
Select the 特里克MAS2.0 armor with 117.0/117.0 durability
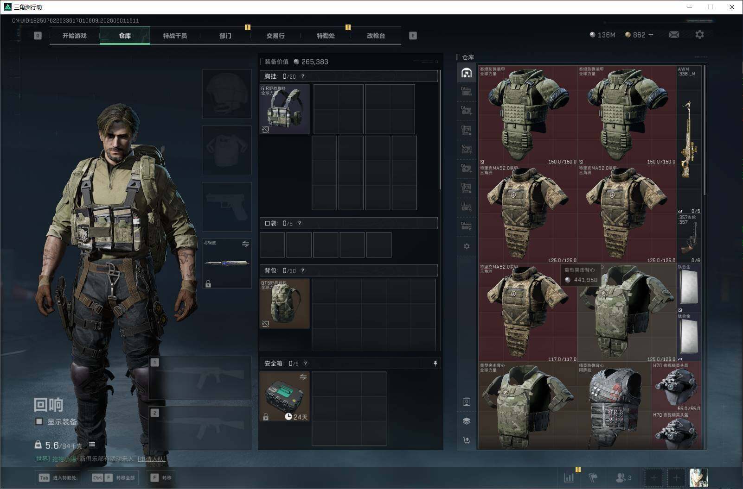(x=528, y=313)
